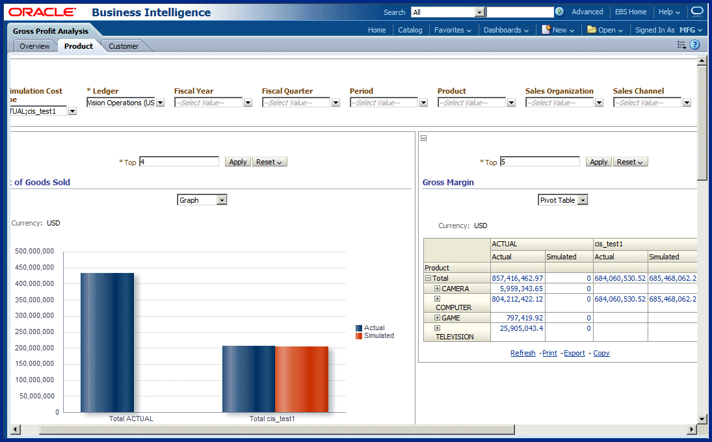712x442 pixels.
Task: Open the Fiscal Year dropdown
Action: (248, 103)
